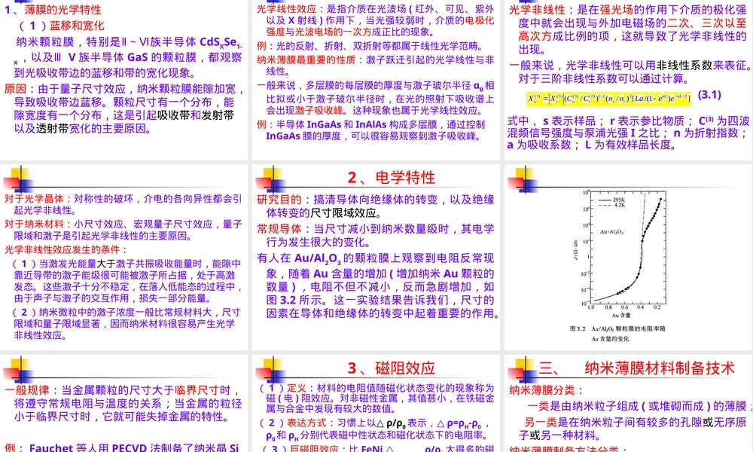Click the line starting '对于光学晶体：'
Image resolution: width=753 pixels, height=452 pixels.
123,205
